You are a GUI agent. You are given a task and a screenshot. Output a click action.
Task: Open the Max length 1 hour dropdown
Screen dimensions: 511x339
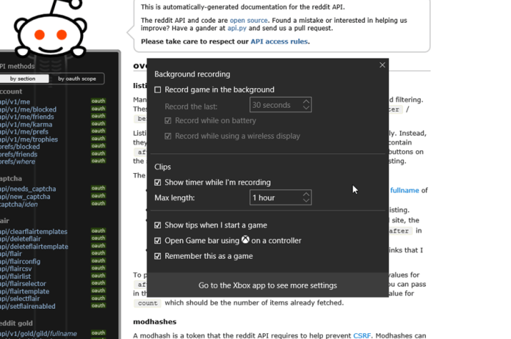click(x=280, y=197)
